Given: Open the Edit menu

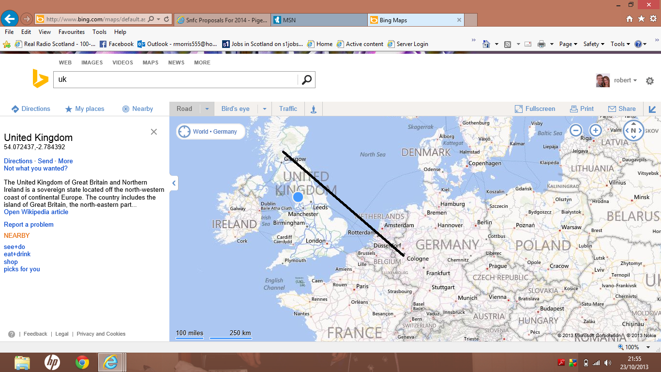Looking at the screenshot, I should click(x=26, y=32).
